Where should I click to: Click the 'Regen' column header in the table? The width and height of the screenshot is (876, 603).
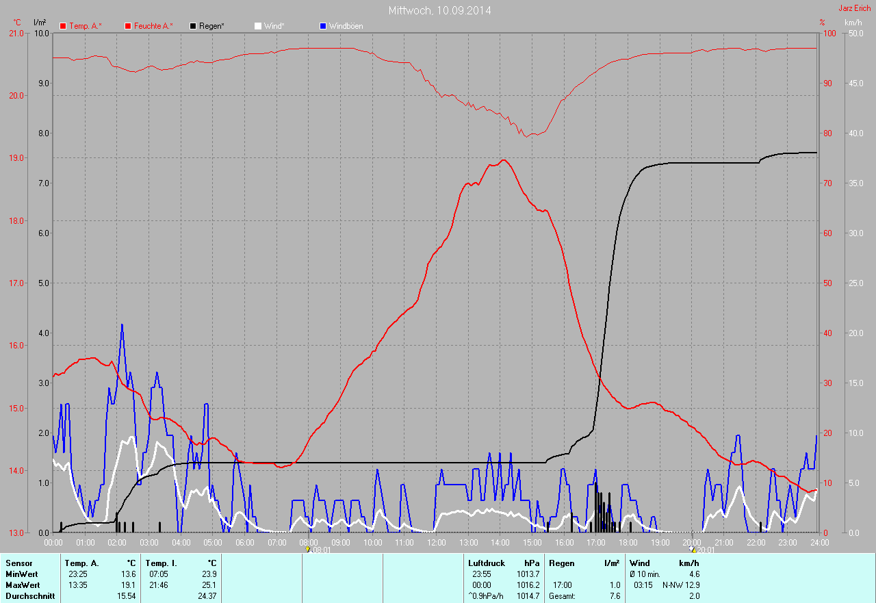tap(561, 563)
